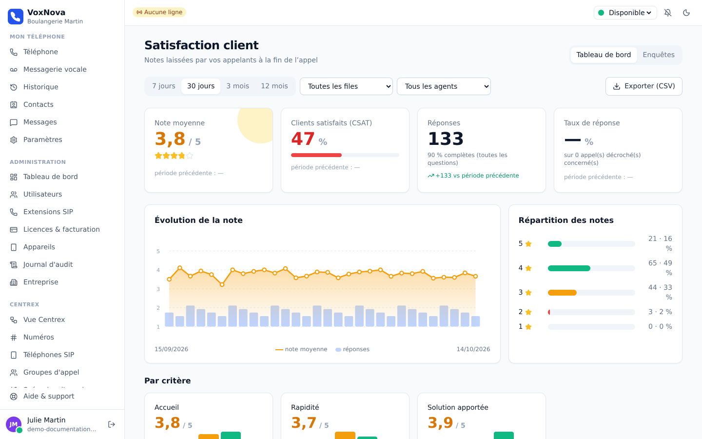Click the Extensions SIP phone icon
The image size is (702, 439).
tap(14, 212)
